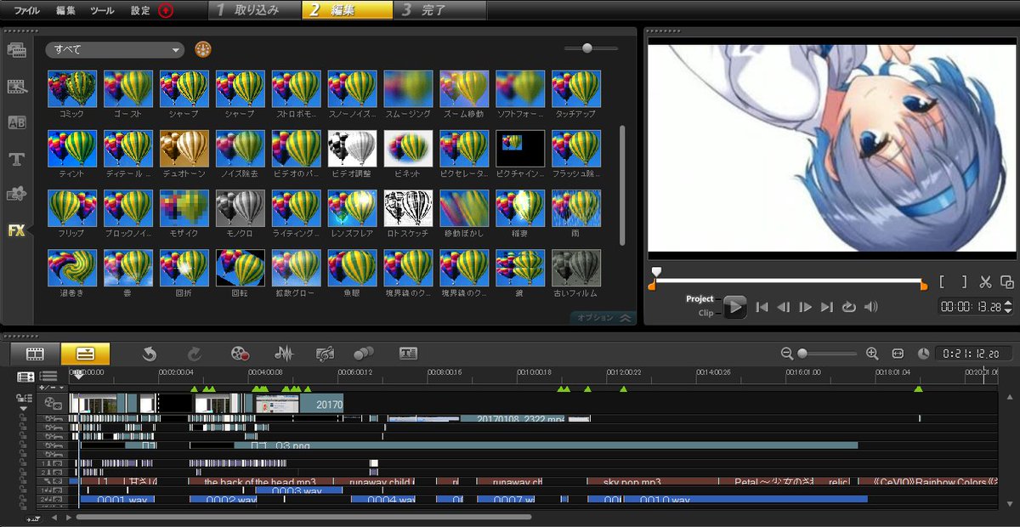Zoom in the timeline
1020x527 pixels.
[x=872, y=354]
